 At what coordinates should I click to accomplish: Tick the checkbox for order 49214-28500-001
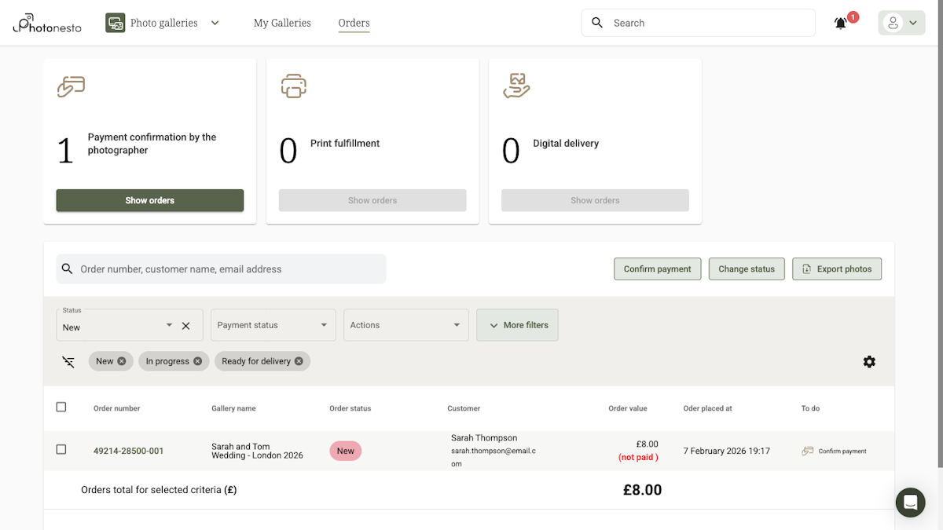61,450
